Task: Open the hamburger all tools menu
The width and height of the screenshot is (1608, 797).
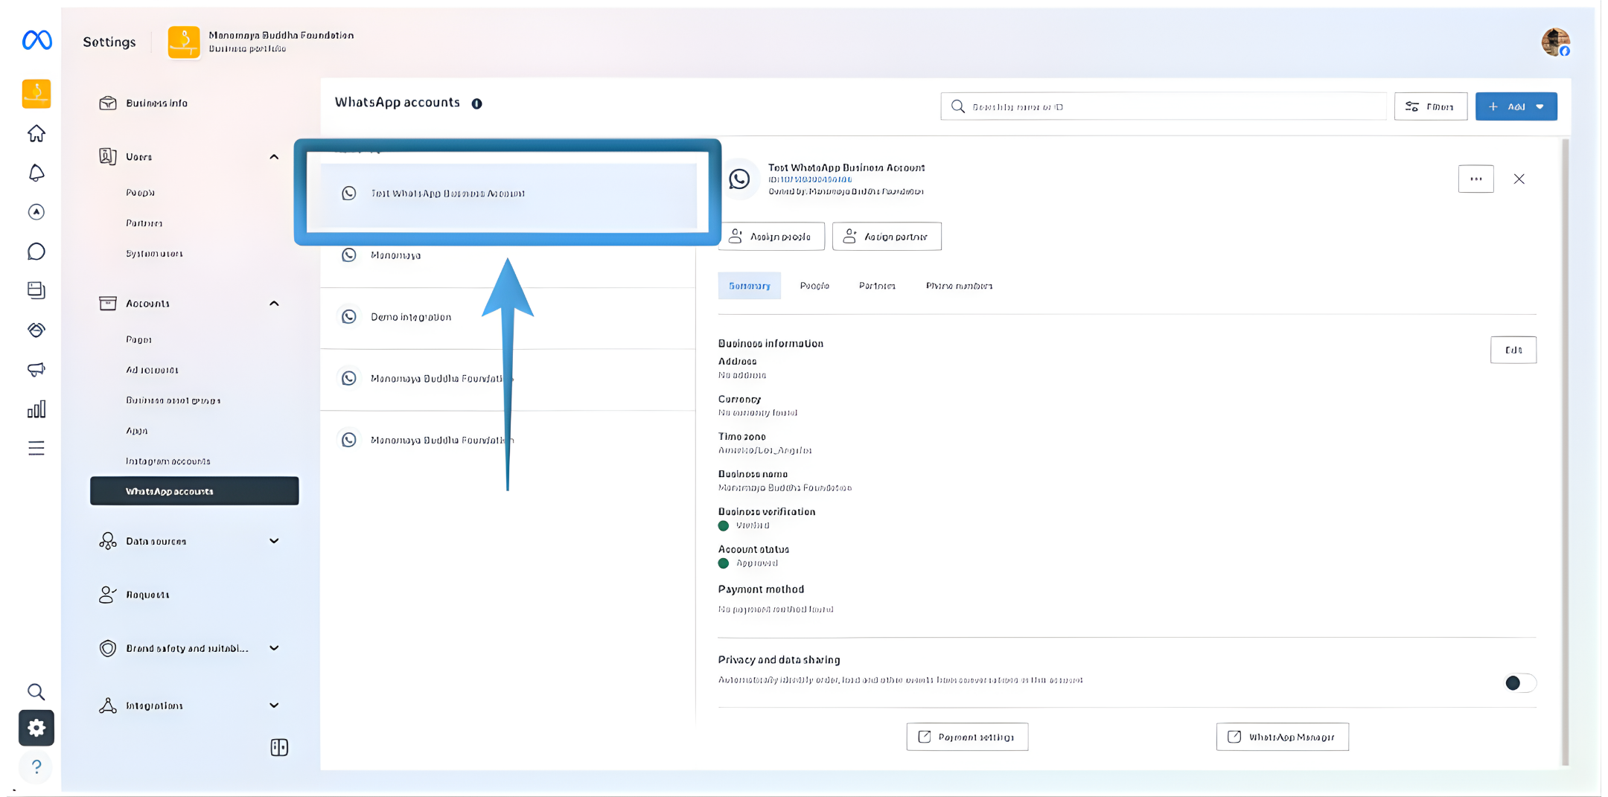Action: [36, 448]
